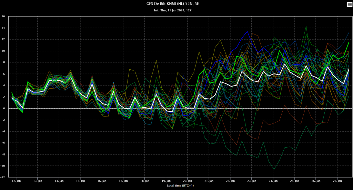Click the 16 value on y-axis

pos(3,16)
